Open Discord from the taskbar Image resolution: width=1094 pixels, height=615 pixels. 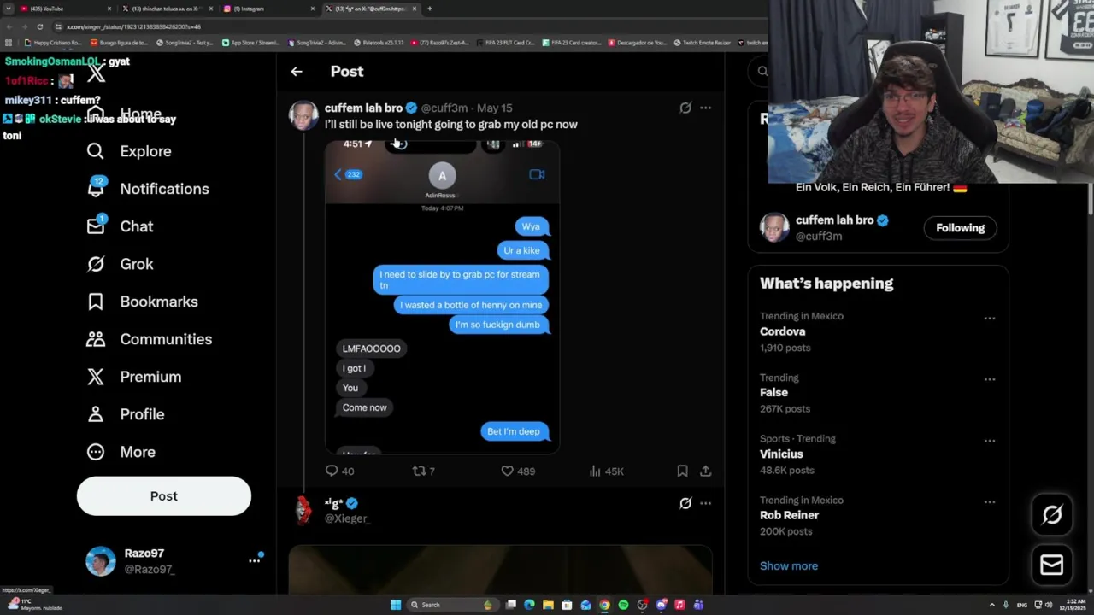(661, 605)
